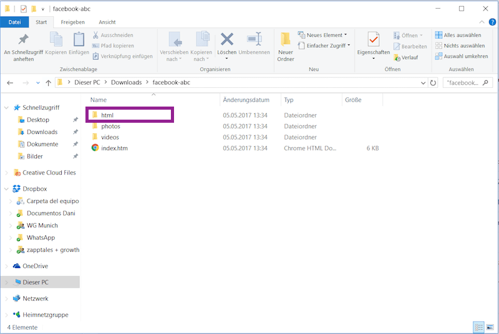Click the Einfügen paste icon
The image size is (499, 334).
[x=79, y=39]
